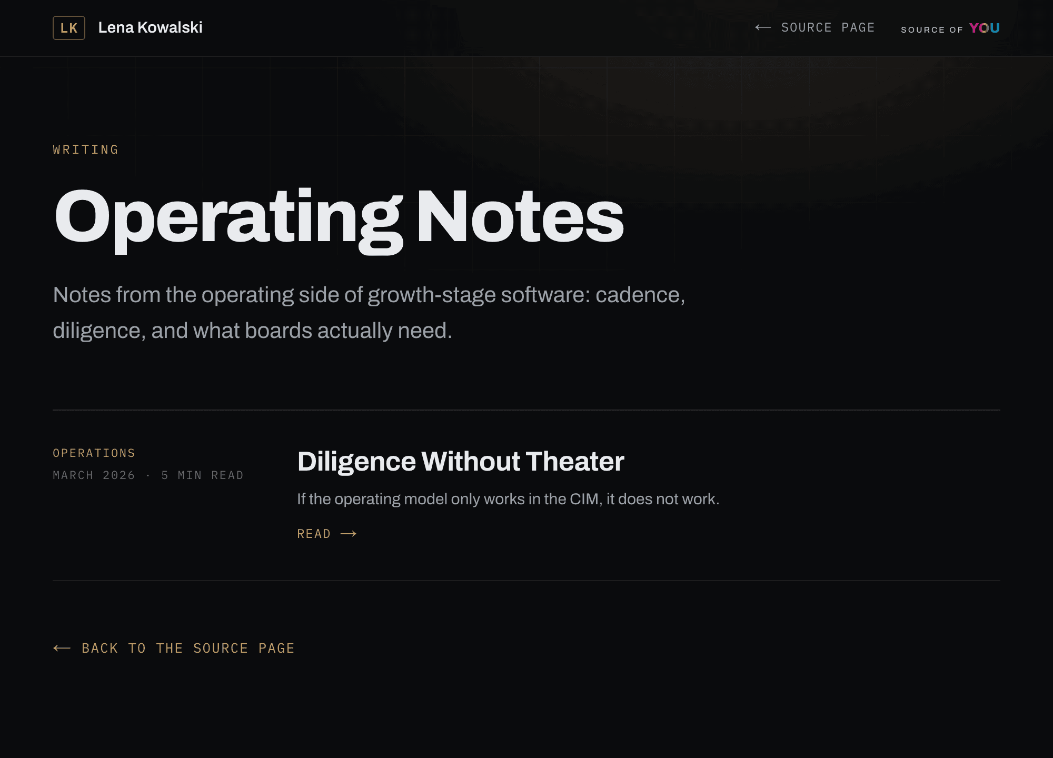Click the left arrow before Back to Source
This screenshot has height=758, width=1053.
pyautogui.click(x=62, y=648)
